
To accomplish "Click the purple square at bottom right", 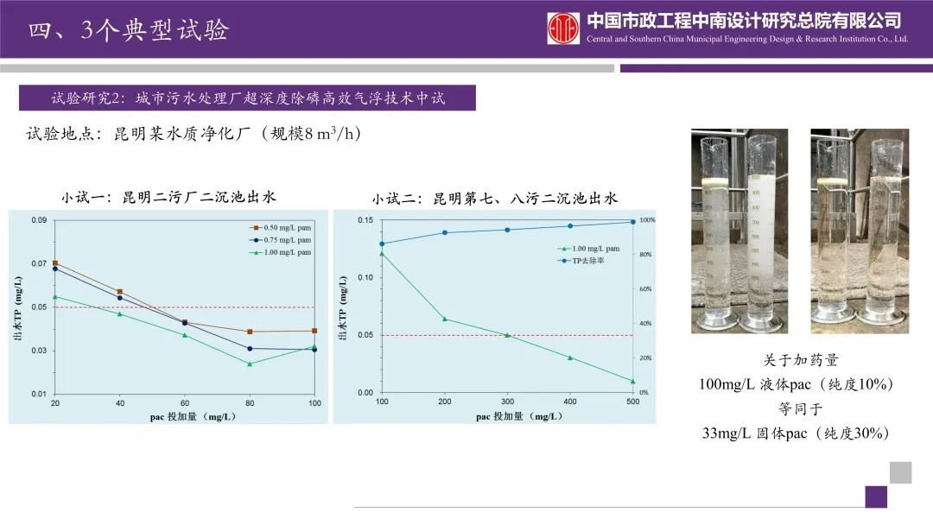I will pos(876,497).
